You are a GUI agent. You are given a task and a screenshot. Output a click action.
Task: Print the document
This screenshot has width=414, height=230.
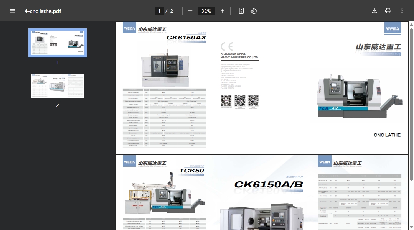click(x=388, y=11)
